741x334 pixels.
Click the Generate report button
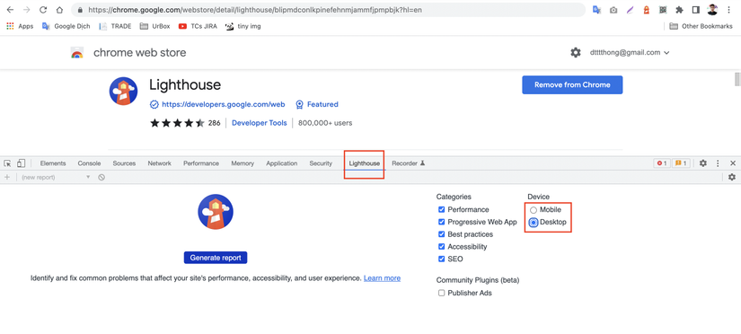point(216,258)
